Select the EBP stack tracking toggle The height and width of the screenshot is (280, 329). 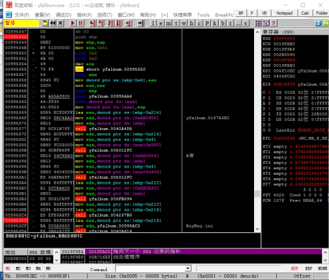[x=309, y=268]
